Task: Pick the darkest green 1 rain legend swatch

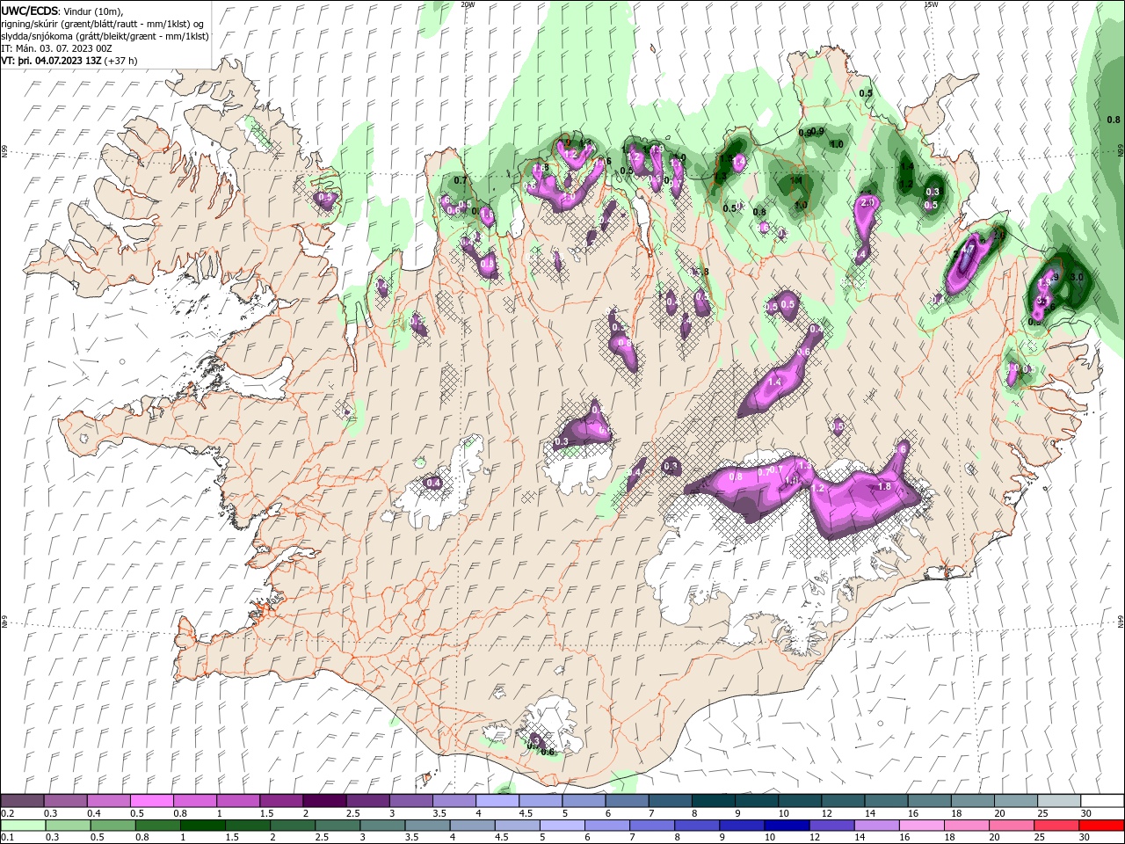Action: click(x=203, y=826)
